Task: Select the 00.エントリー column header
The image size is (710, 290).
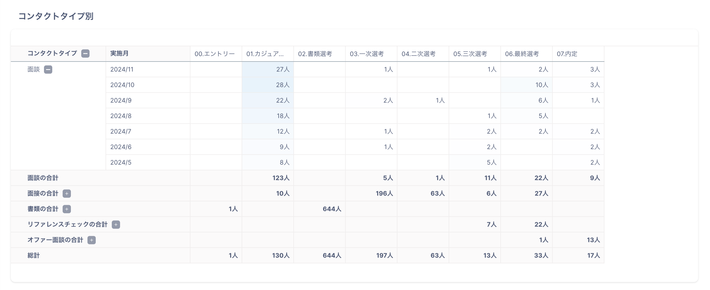Action: pyautogui.click(x=215, y=54)
